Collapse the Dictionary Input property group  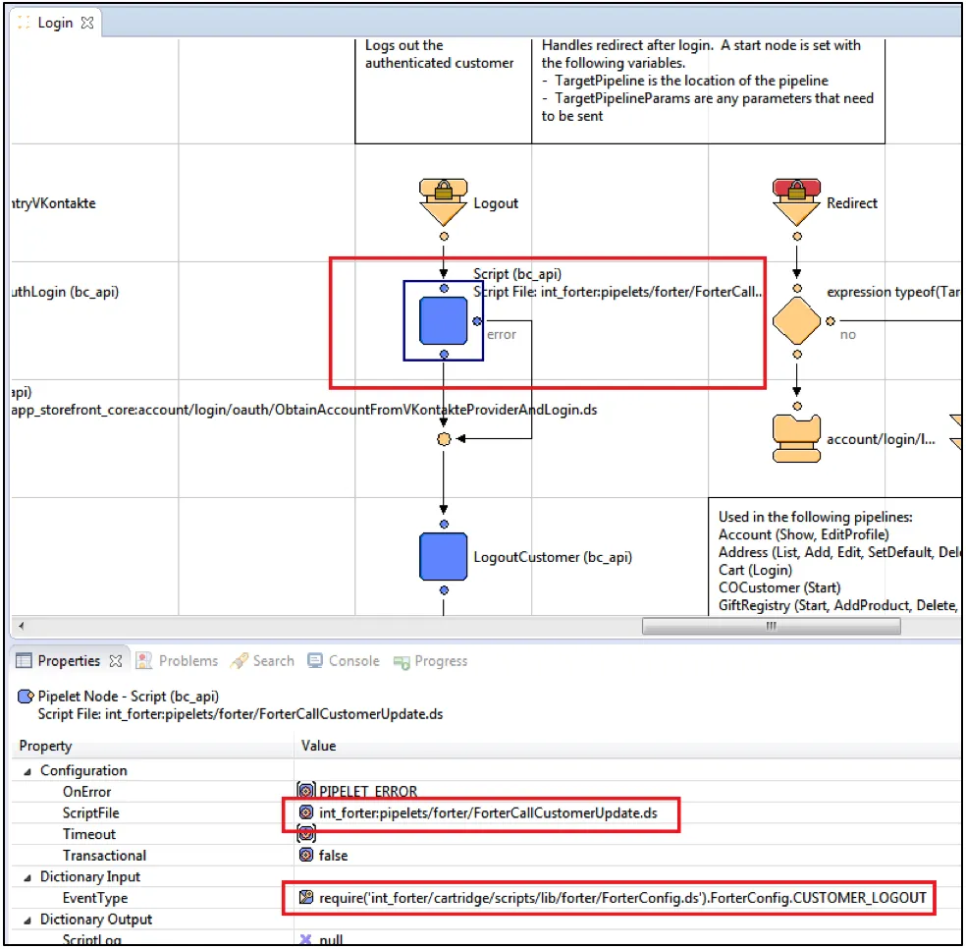(27, 877)
